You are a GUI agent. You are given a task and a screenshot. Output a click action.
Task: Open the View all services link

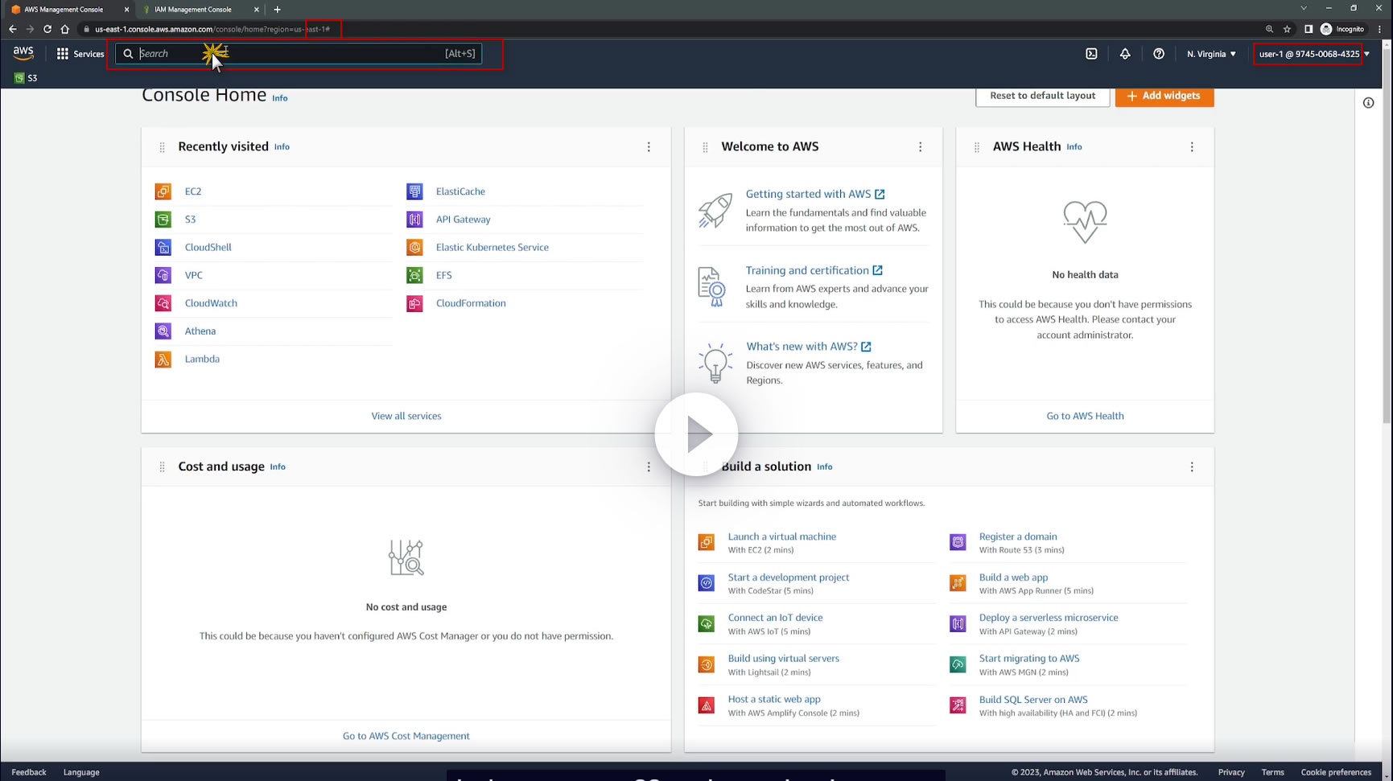point(406,416)
